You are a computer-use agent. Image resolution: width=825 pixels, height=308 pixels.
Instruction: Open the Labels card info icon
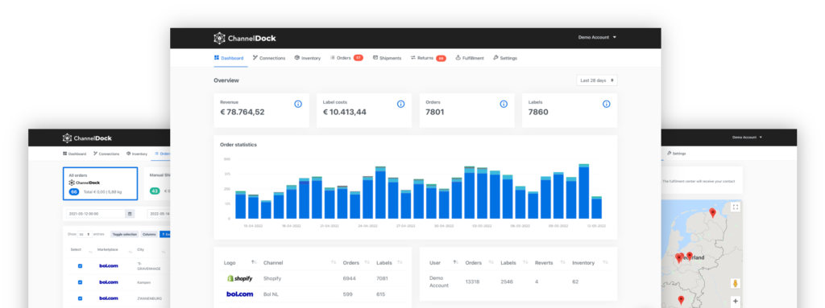point(606,104)
